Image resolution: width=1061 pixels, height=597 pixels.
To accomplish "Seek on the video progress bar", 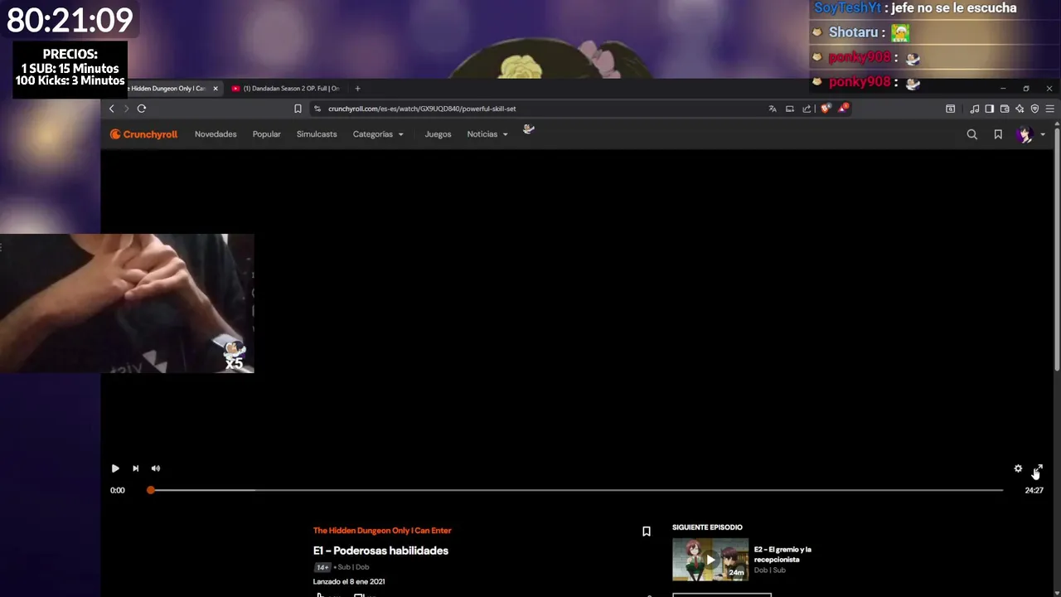I will (x=576, y=490).
